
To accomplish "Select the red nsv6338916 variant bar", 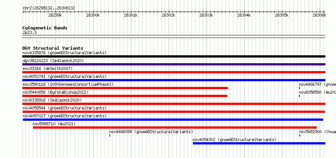I will click(174, 104).
